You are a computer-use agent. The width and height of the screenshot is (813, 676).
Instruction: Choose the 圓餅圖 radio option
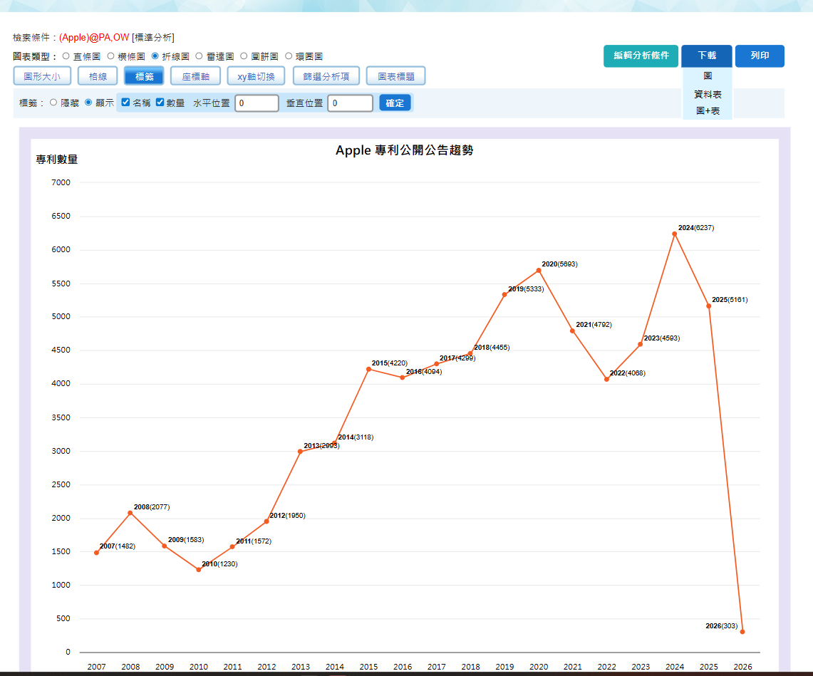pos(244,56)
